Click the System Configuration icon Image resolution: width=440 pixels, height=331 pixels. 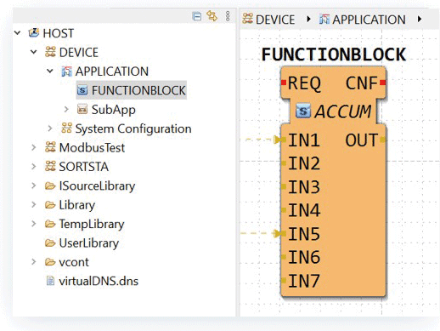[x=66, y=128]
